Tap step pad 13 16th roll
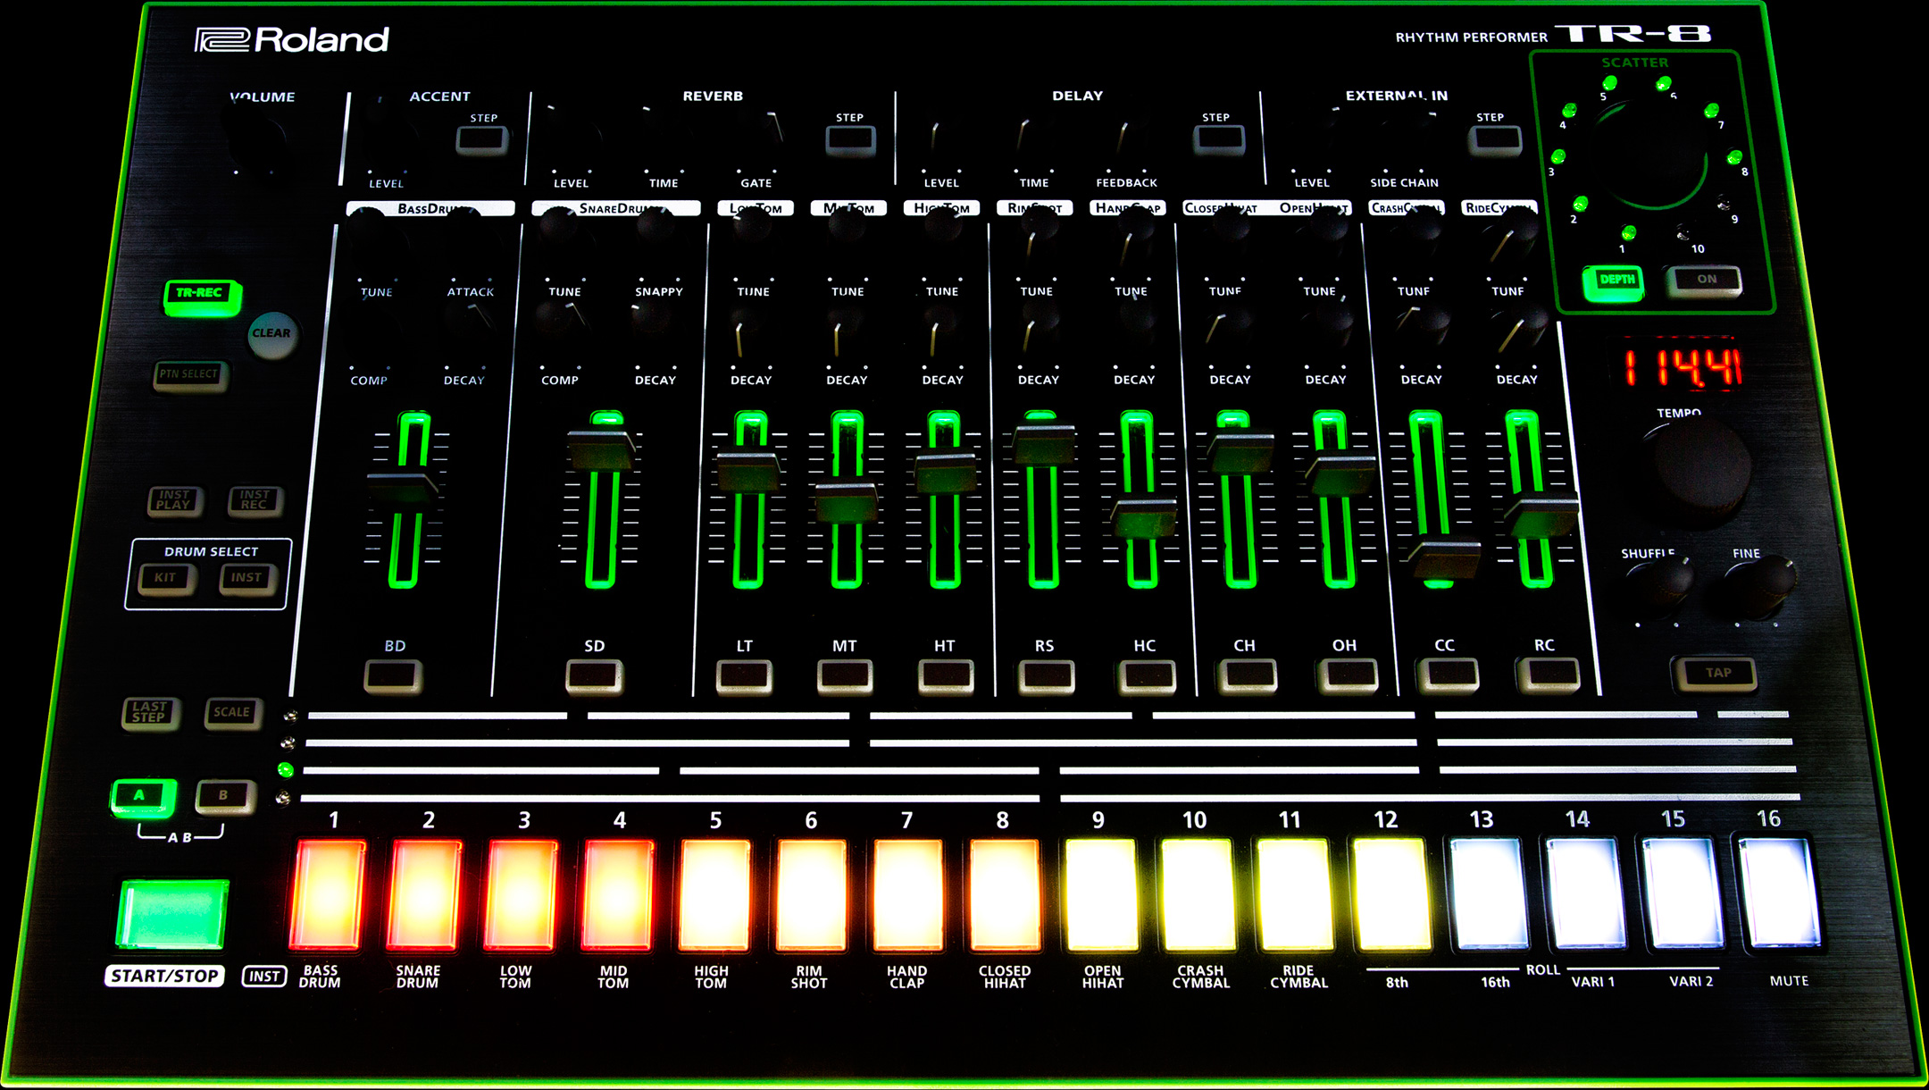Screen dimensions: 1929x1090 pyautogui.click(x=1490, y=893)
